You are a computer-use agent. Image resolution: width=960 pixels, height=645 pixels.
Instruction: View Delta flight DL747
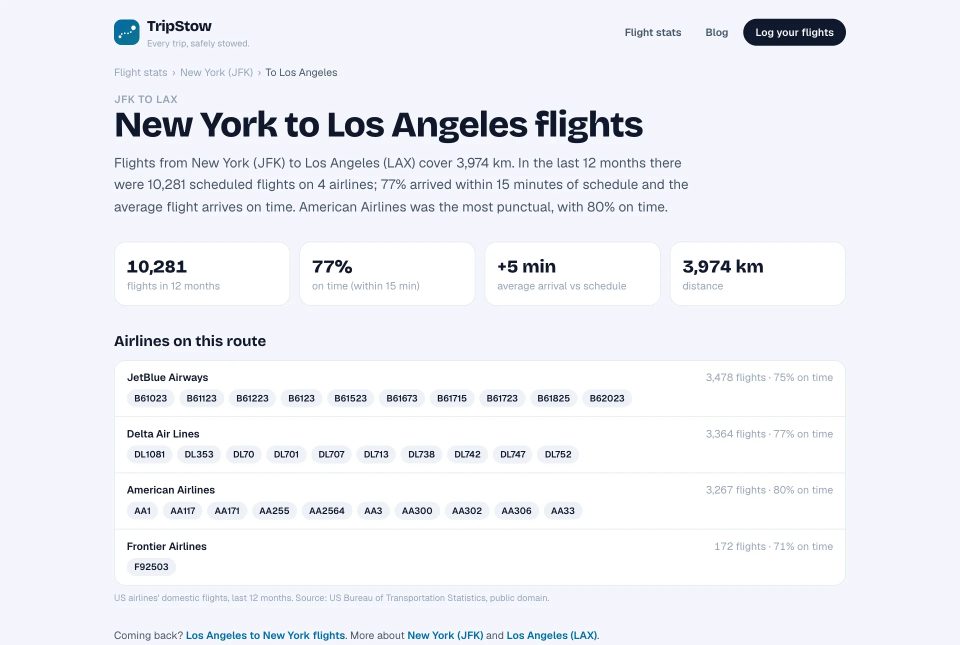click(x=513, y=454)
